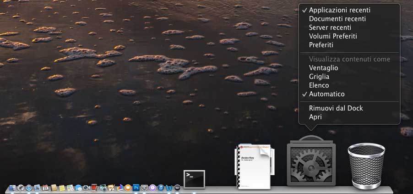Click the Finder icon in the Dock
This screenshot has width=413, height=194.
pos(12,188)
